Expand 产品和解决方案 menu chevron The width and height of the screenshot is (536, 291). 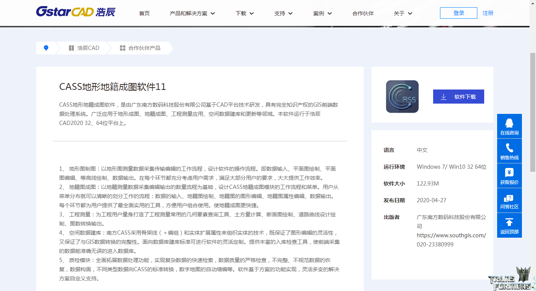213,13
